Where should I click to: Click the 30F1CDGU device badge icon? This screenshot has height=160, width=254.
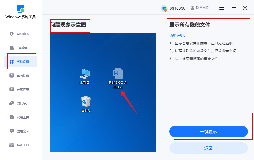[164, 8]
